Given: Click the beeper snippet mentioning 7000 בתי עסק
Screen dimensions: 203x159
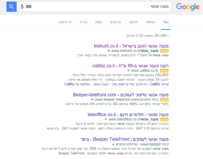Looking at the screenshot, I should click(105, 148).
